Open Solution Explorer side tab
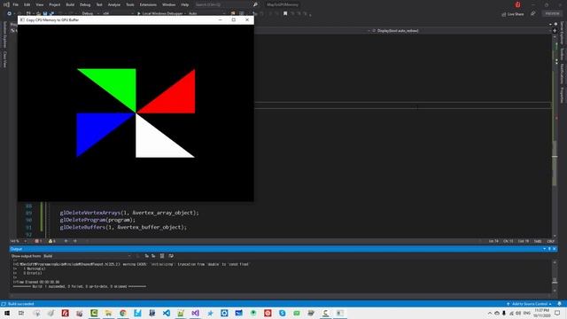Viewport: 567px width, 319px height. coord(4,35)
